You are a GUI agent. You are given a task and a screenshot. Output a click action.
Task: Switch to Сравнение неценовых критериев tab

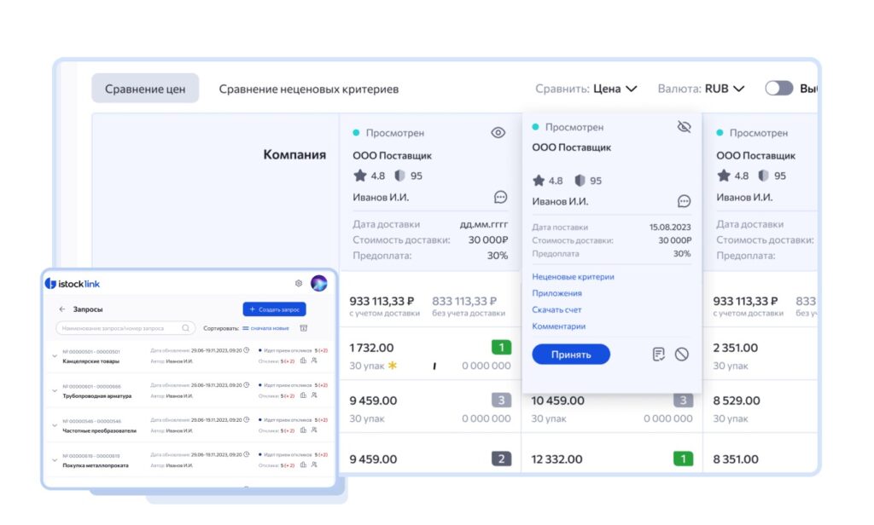point(309,89)
